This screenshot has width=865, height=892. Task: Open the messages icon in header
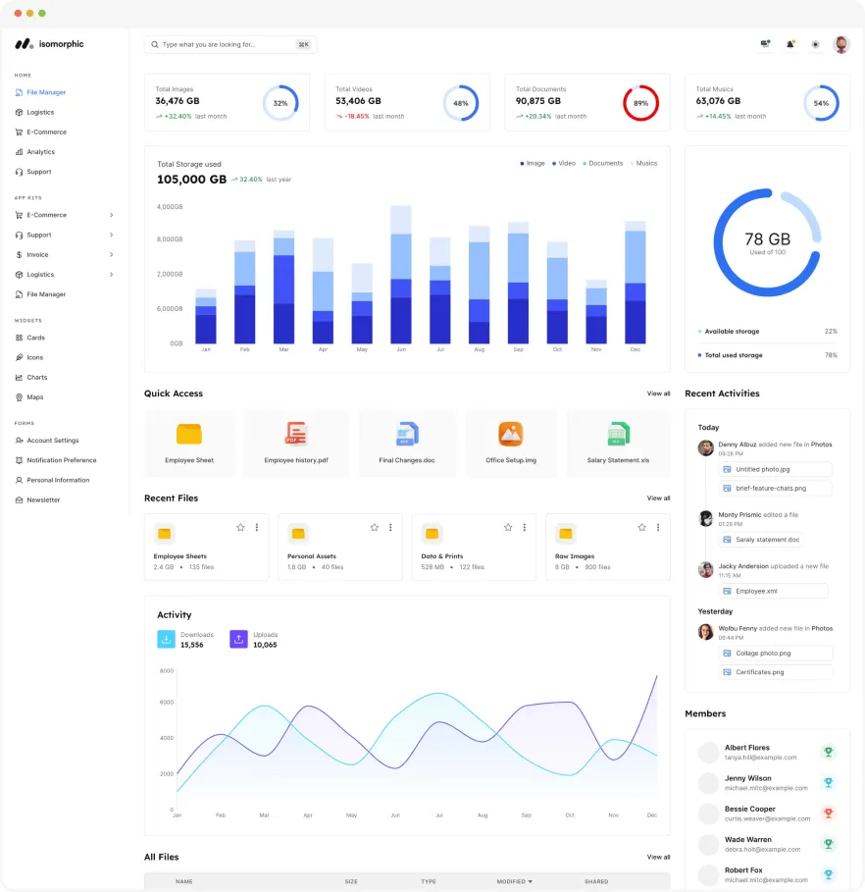[x=766, y=44]
